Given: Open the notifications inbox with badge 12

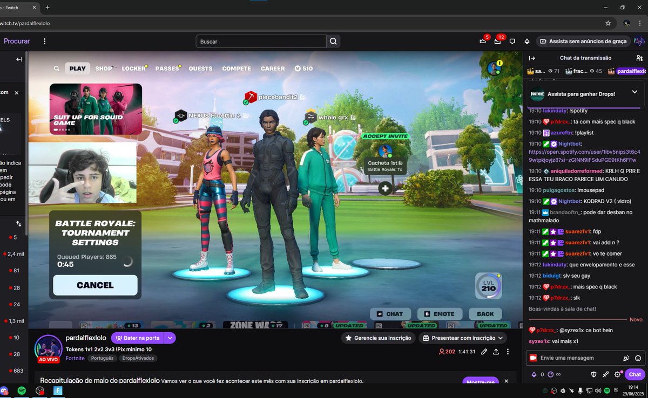Looking at the screenshot, I should pos(497,42).
